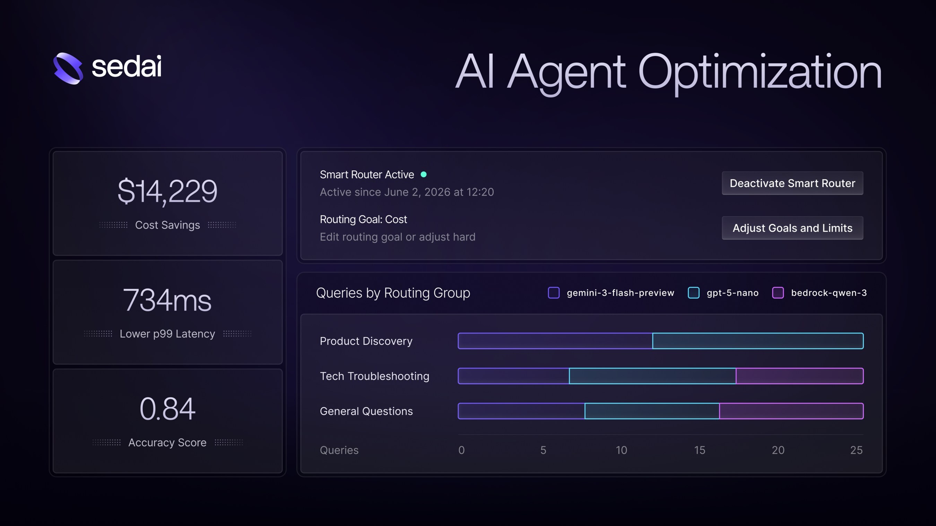Click the green Smart Router active status dot
This screenshot has height=526, width=936.
423,175
